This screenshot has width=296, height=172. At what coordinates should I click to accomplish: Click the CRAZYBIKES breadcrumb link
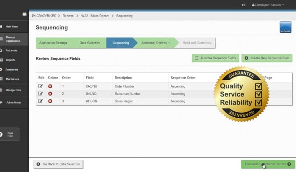(46, 16)
